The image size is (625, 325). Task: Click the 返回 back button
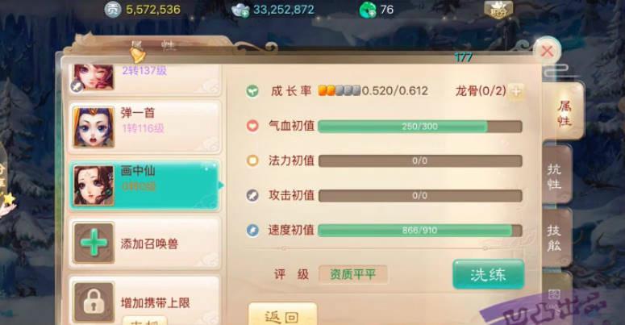(x=282, y=315)
